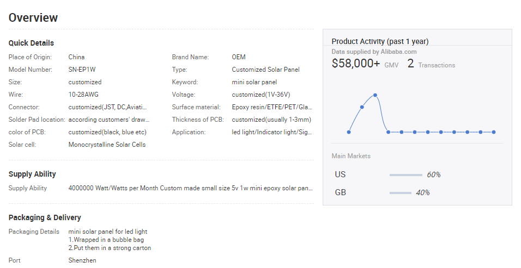Click the peak data point on the chart
521x268 pixels.
375,95
